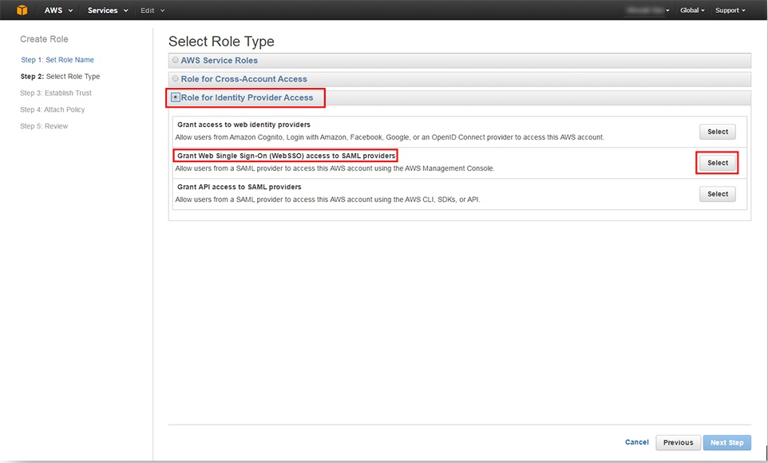Expand the Services menu
The image size is (768, 463).
click(x=108, y=10)
